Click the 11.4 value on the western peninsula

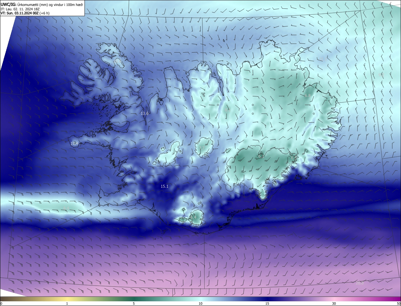point(74,143)
